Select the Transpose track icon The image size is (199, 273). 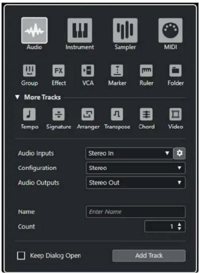(x=117, y=114)
